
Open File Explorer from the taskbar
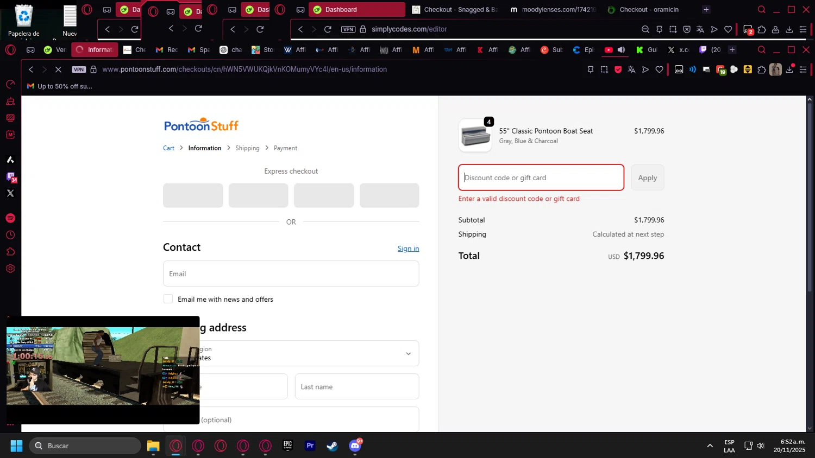coord(153,446)
